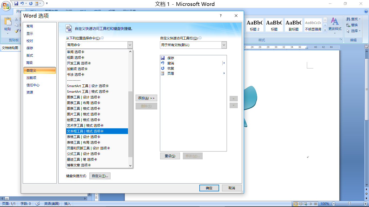Select 版式 category in Word Options
Image resolution: width=369 pixels, height=207 pixels.
point(39,56)
